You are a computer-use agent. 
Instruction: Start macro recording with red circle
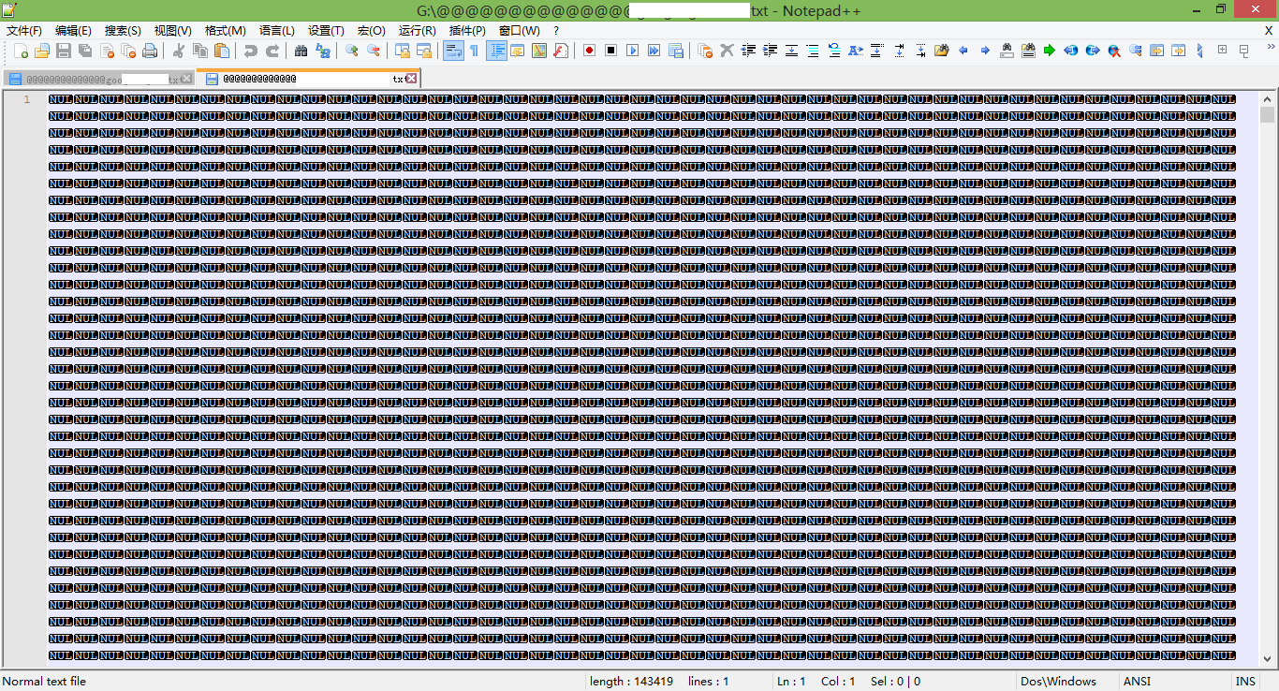pyautogui.click(x=589, y=51)
